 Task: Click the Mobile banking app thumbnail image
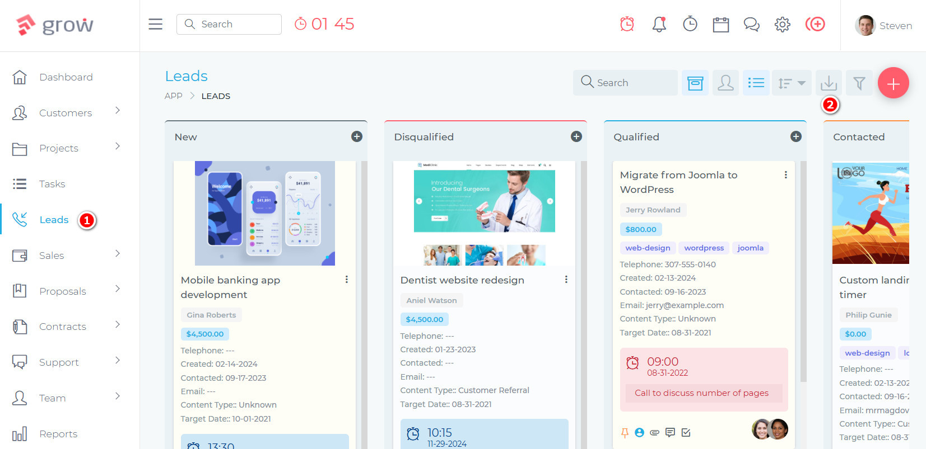click(x=265, y=213)
